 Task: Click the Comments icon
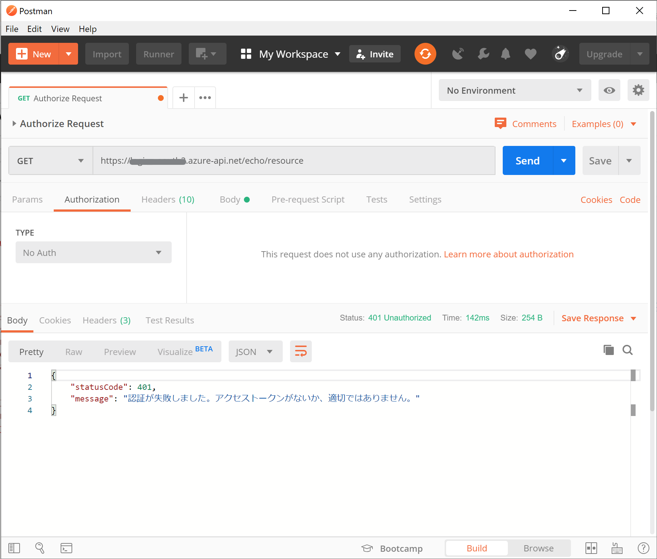point(500,123)
